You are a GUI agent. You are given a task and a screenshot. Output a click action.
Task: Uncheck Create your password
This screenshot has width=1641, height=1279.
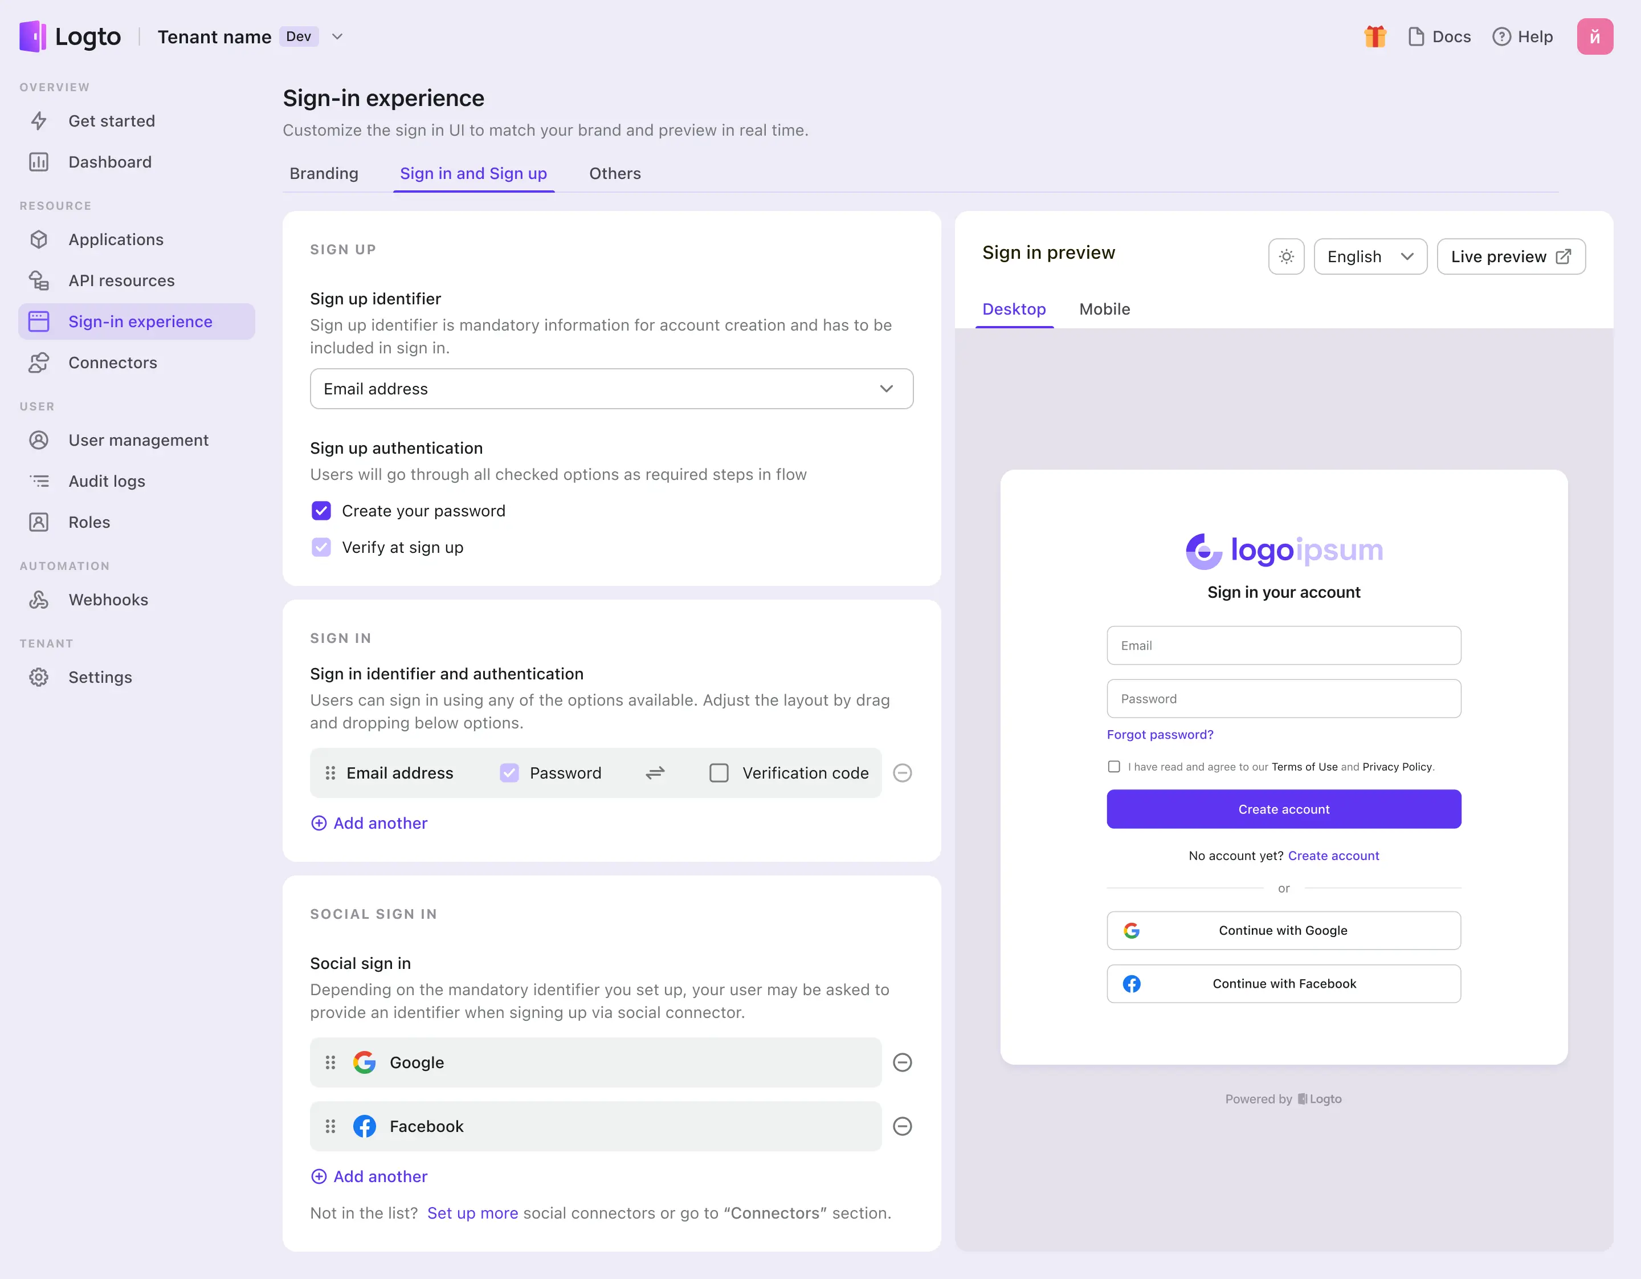tap(321, 510)
